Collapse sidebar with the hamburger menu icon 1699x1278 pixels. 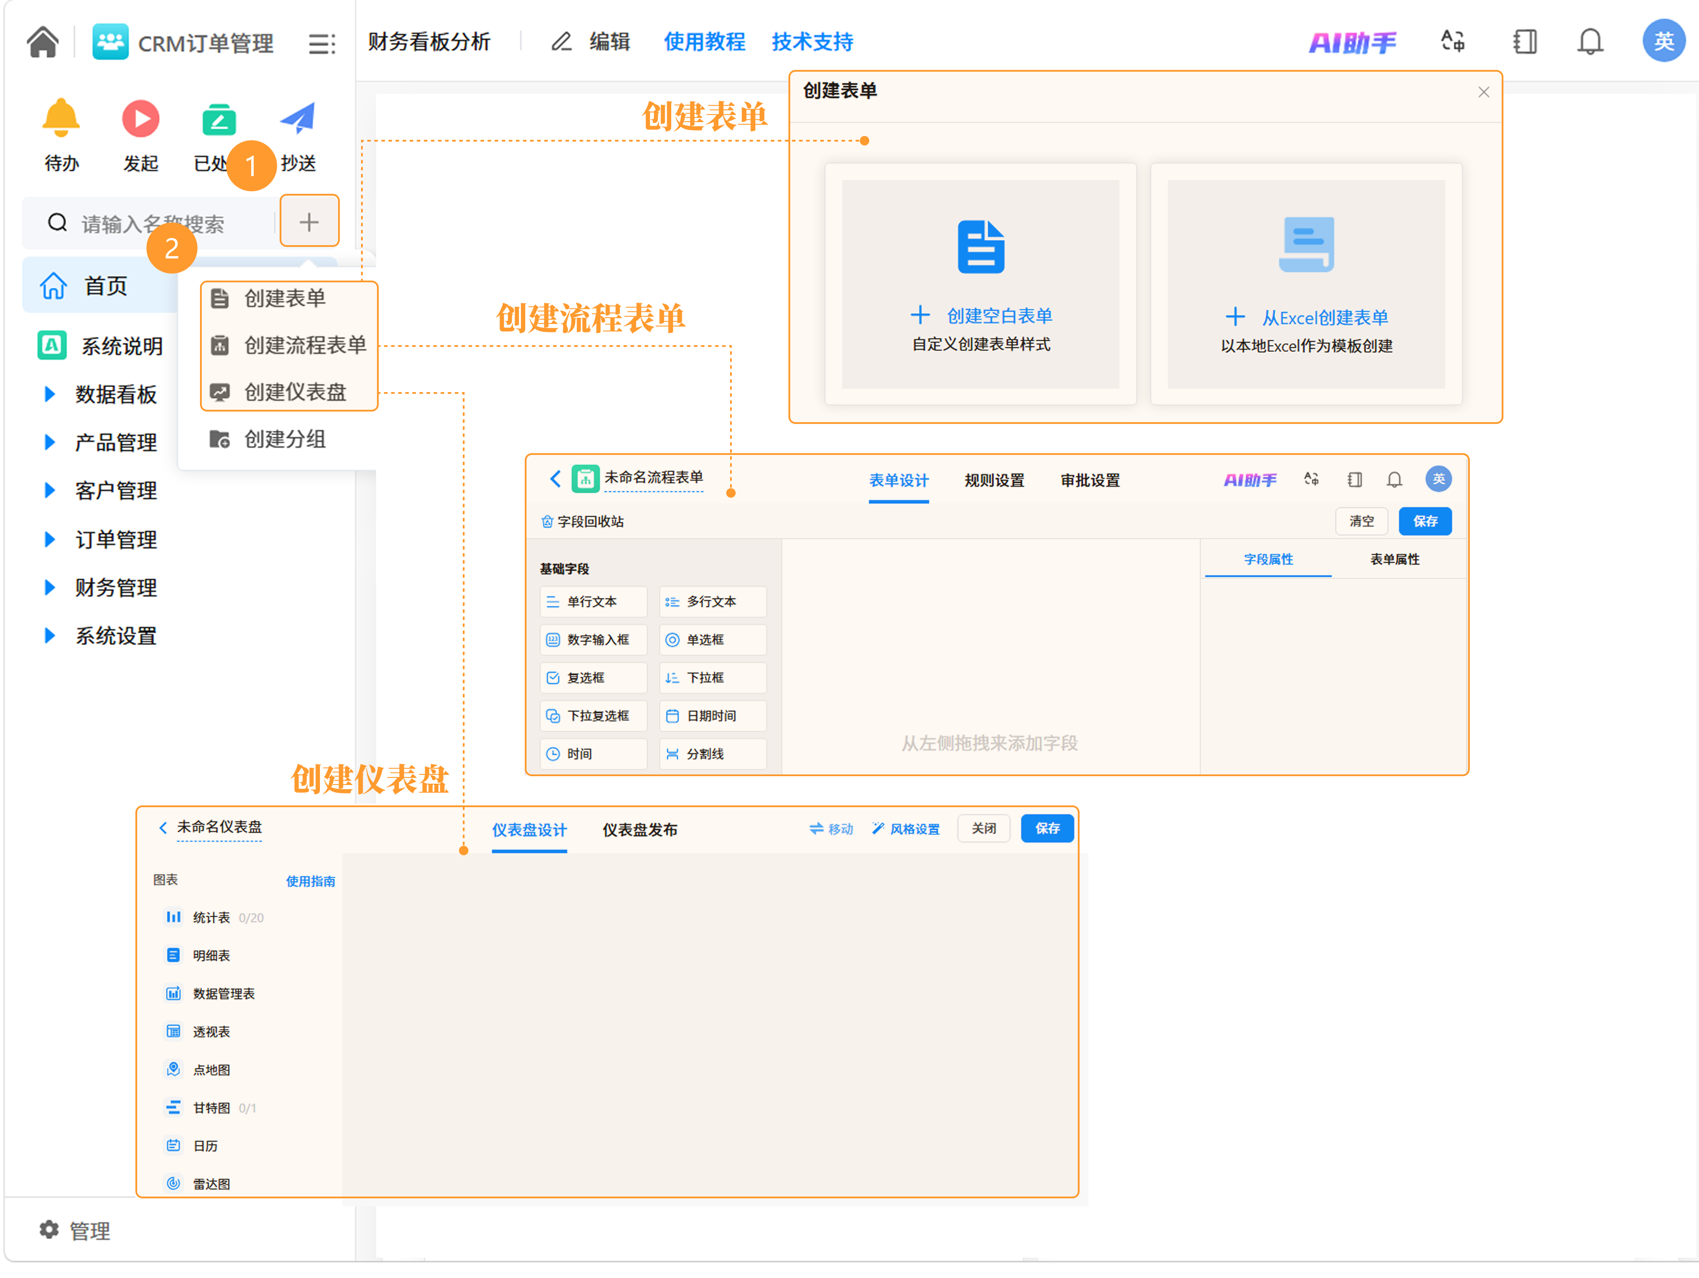pyautogui.click(x=322, y=44)
